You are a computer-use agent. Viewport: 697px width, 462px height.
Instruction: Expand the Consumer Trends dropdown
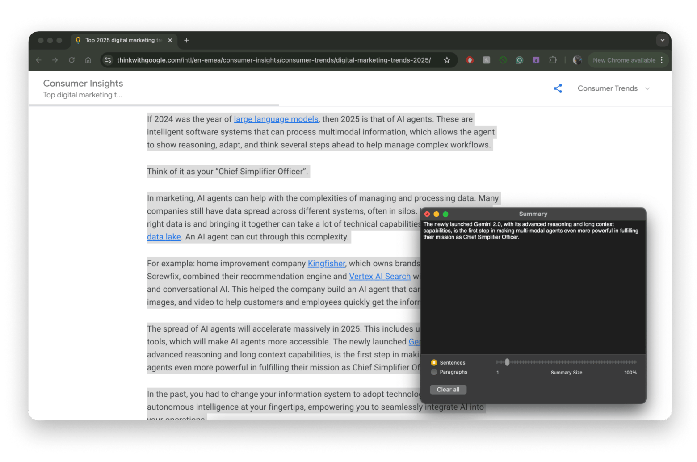613,88
